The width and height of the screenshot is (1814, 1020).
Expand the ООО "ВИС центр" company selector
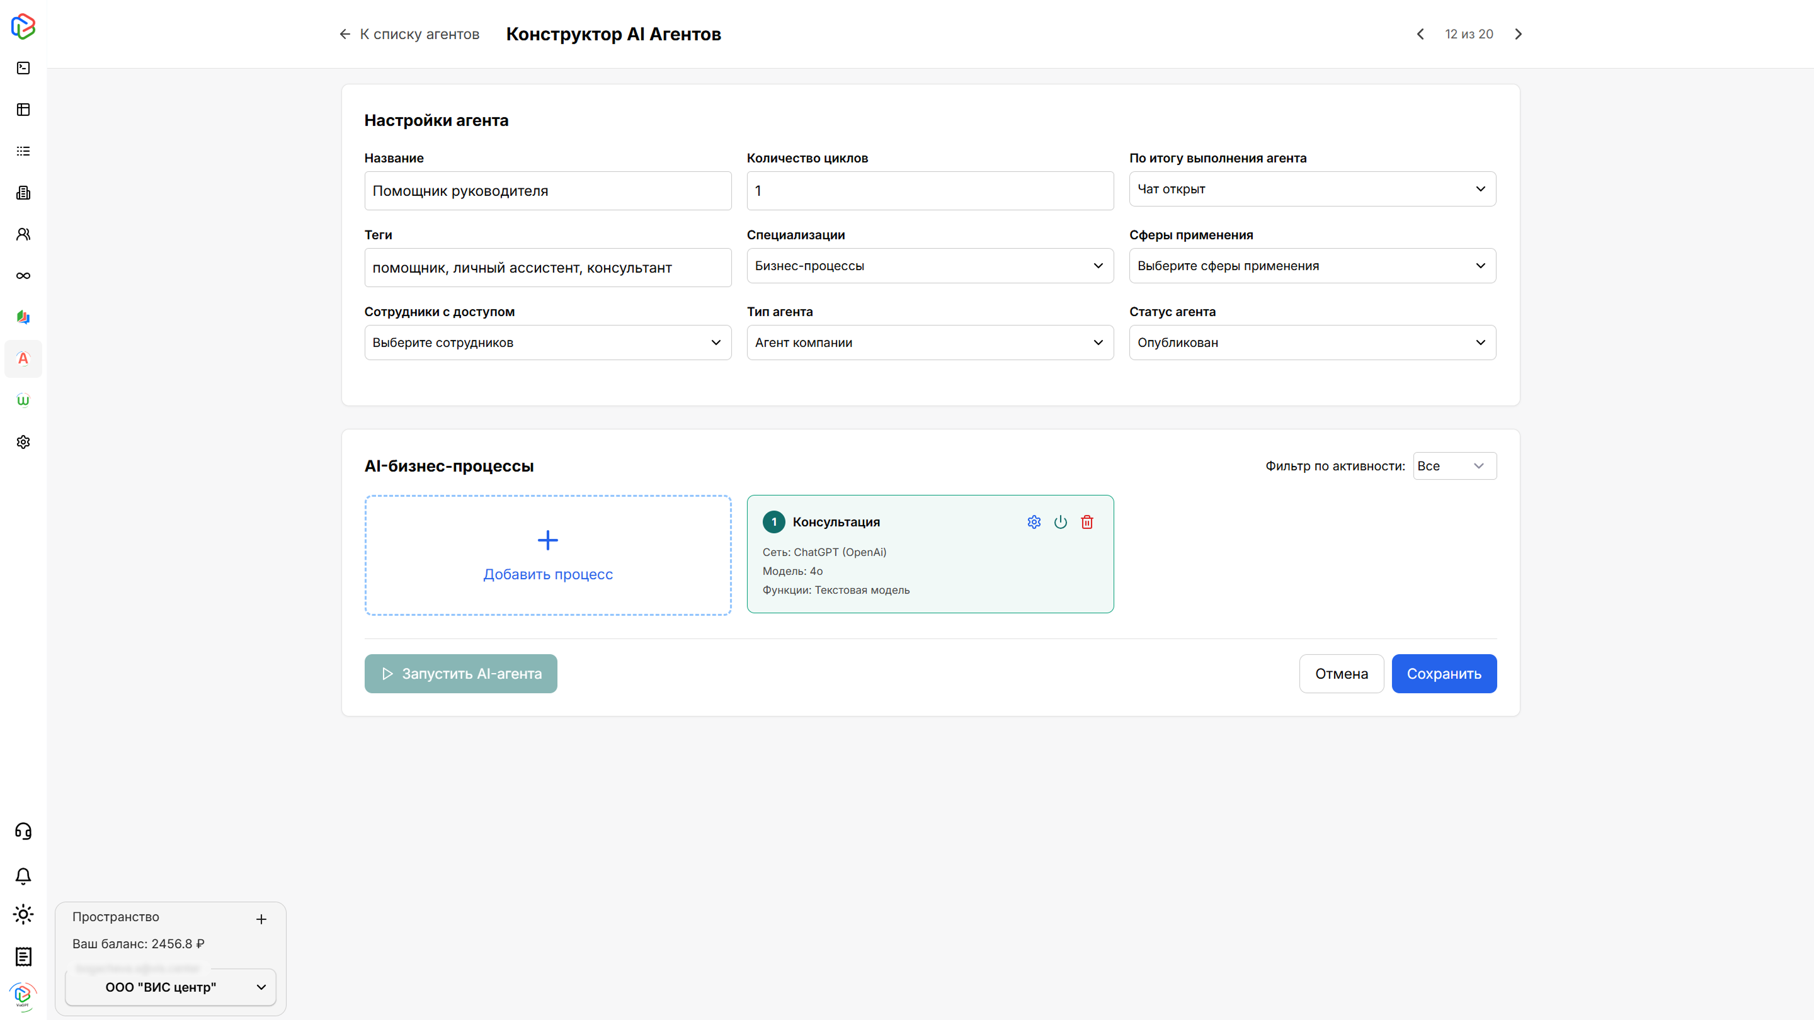(169, 987)
